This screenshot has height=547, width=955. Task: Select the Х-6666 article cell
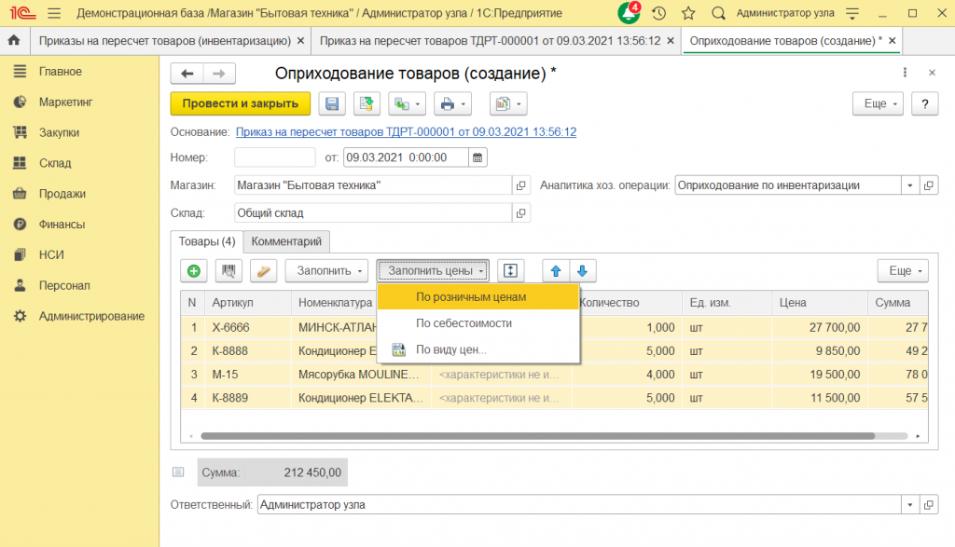click(247, 327)
